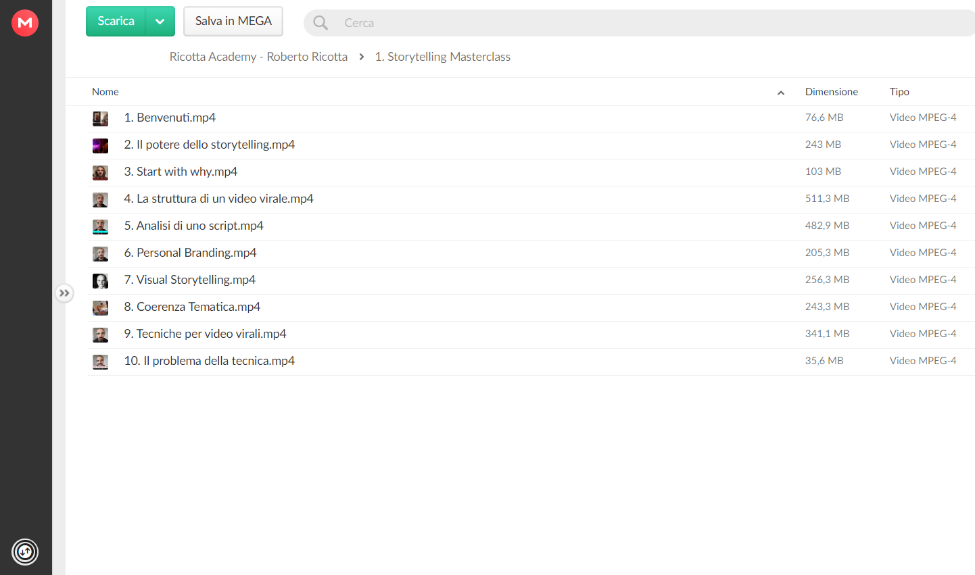Open the transfers icon in the sidebar bottom

[25, 552]
